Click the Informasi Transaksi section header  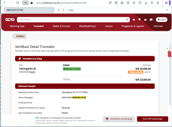tap(85, 86)
